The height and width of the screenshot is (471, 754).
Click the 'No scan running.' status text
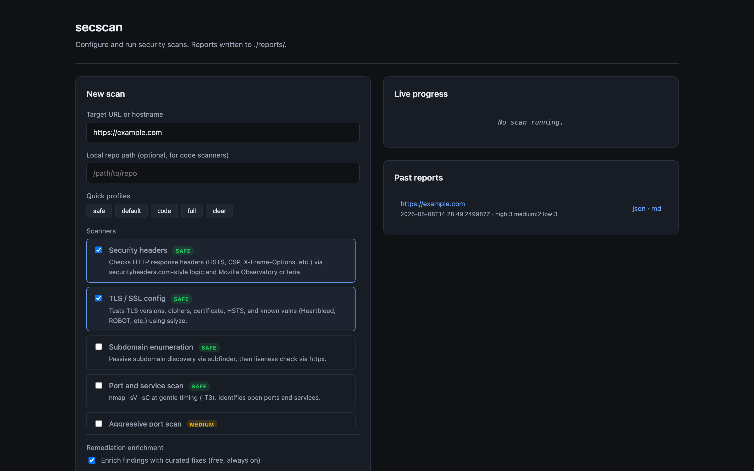pos(531,122)
